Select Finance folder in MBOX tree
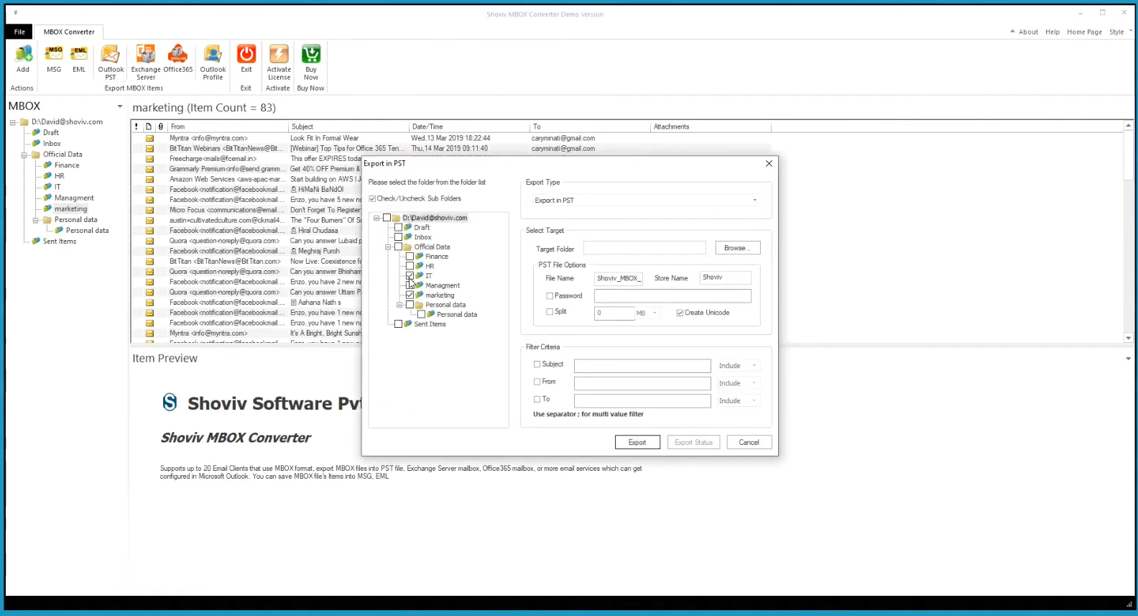The height and width of the screenshot is (616, 1138). [x=67, y=165]
